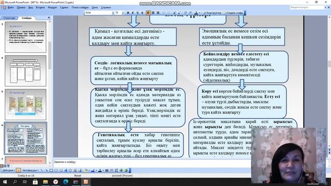Screen dimensions: 331x186
Task: Open the Окно menu
Action: [95, 7]
